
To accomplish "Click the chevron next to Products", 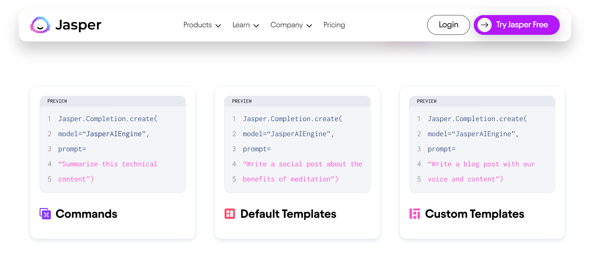I will 218,26.
